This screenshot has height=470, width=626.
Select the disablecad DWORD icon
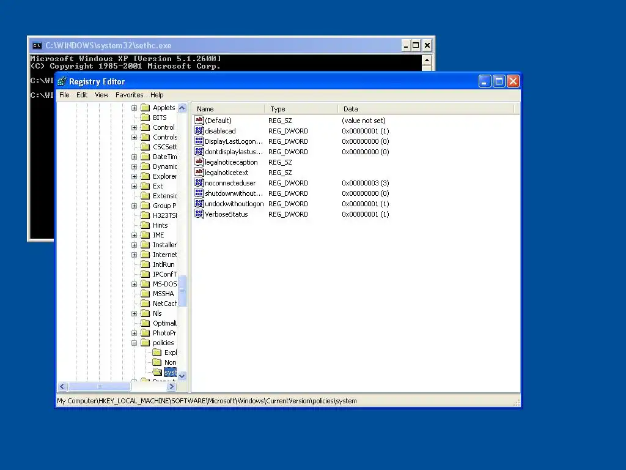click(x=199, y=130)
